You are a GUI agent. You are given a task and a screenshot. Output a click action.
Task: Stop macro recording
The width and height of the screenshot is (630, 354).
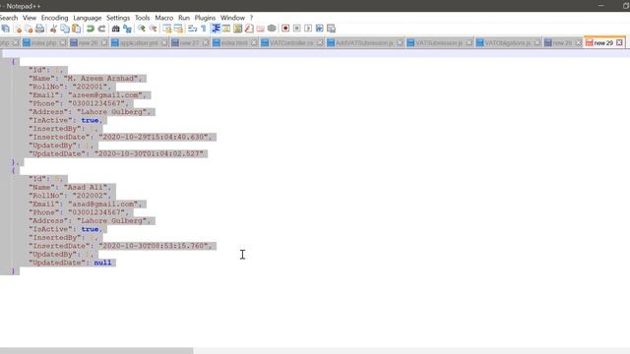[x=297, y=29]
